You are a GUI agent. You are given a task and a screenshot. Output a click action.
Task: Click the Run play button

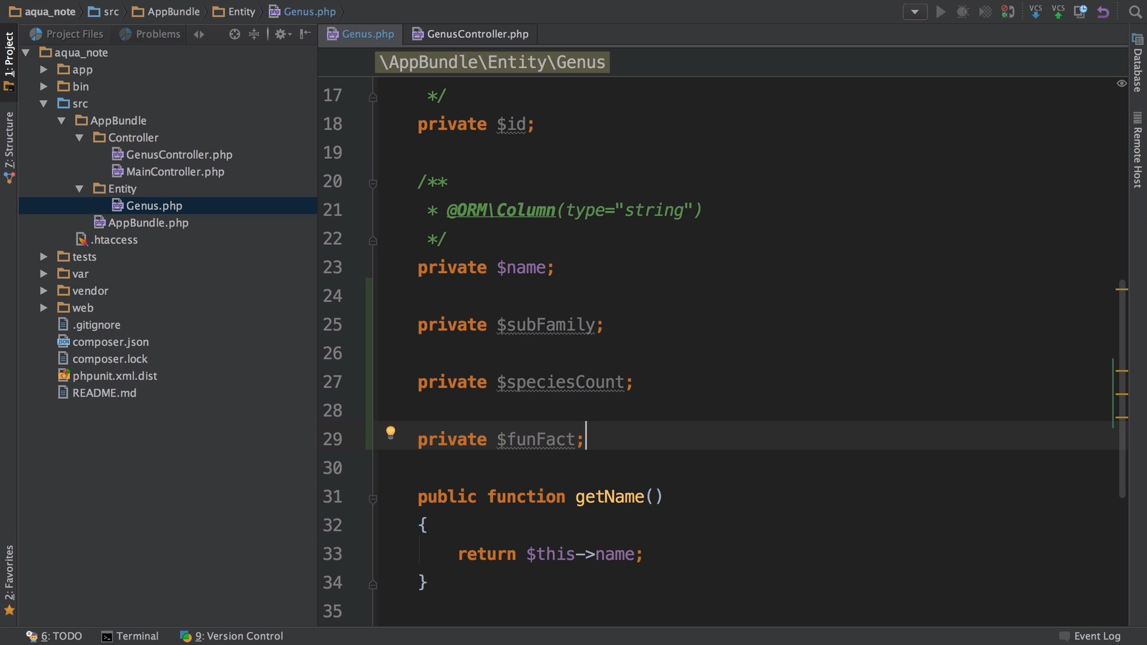coord(940,12)
